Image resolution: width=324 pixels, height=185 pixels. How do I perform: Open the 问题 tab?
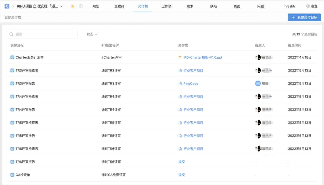click(261, 6)
